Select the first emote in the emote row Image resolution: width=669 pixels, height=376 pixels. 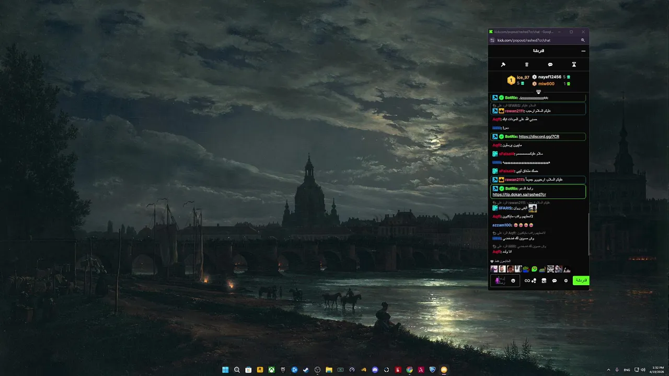point(494,269)
